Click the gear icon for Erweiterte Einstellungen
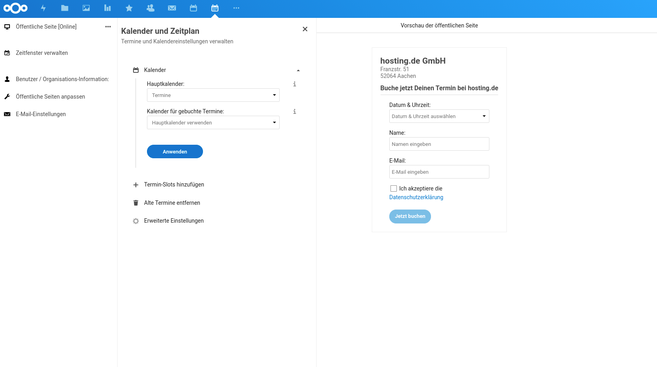This screenshot has height=367, width=657. click(x=136, y=221)
